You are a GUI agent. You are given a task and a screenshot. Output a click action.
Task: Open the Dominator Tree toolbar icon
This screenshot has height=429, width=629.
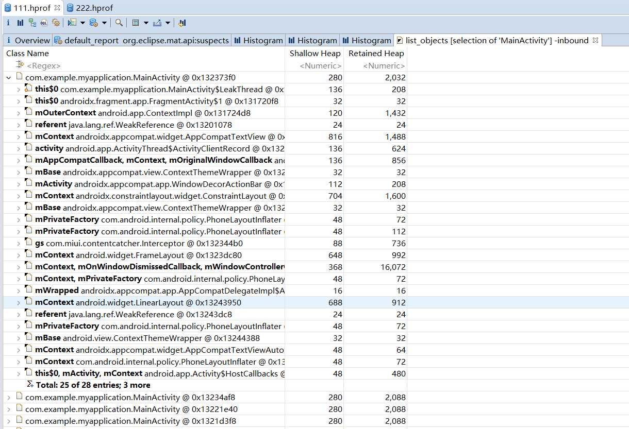(32, 23)
